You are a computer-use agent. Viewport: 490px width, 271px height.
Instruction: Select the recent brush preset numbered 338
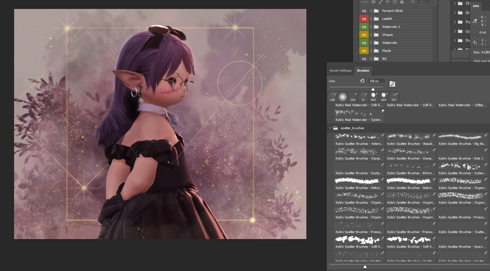[332, 97]
